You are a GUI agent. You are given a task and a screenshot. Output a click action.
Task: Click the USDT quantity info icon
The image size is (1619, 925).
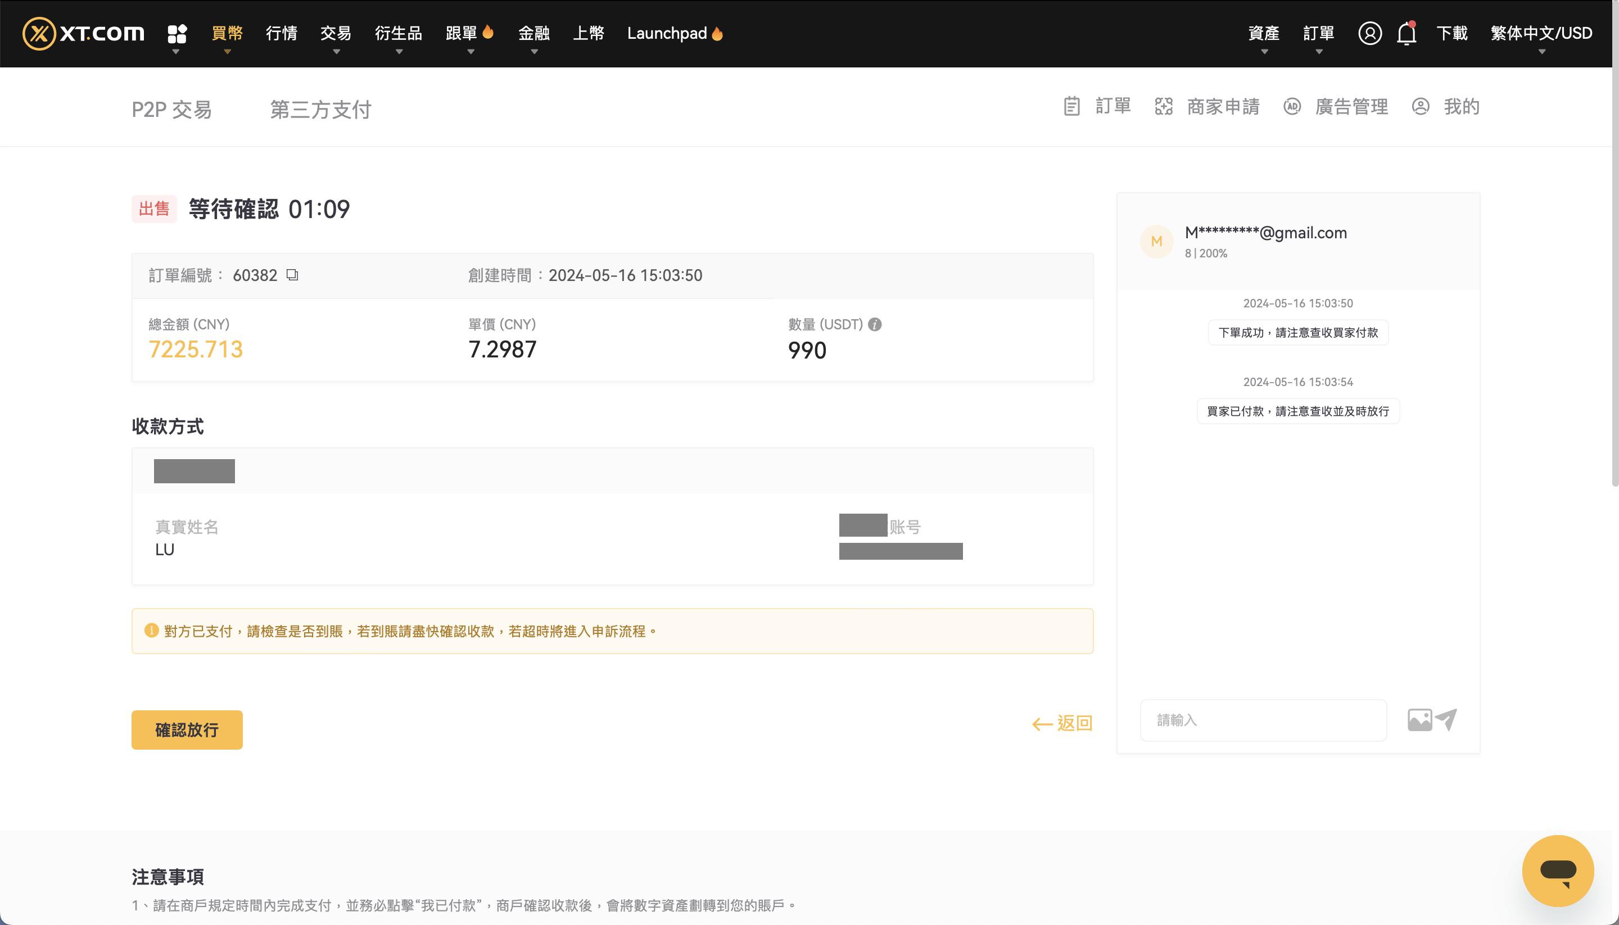click(x=875, y=325)
